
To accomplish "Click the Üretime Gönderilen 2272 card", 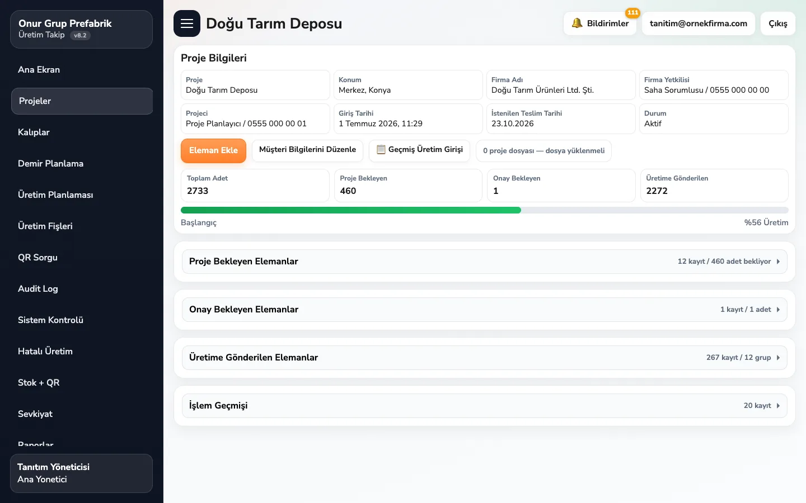I will (714, 186).
